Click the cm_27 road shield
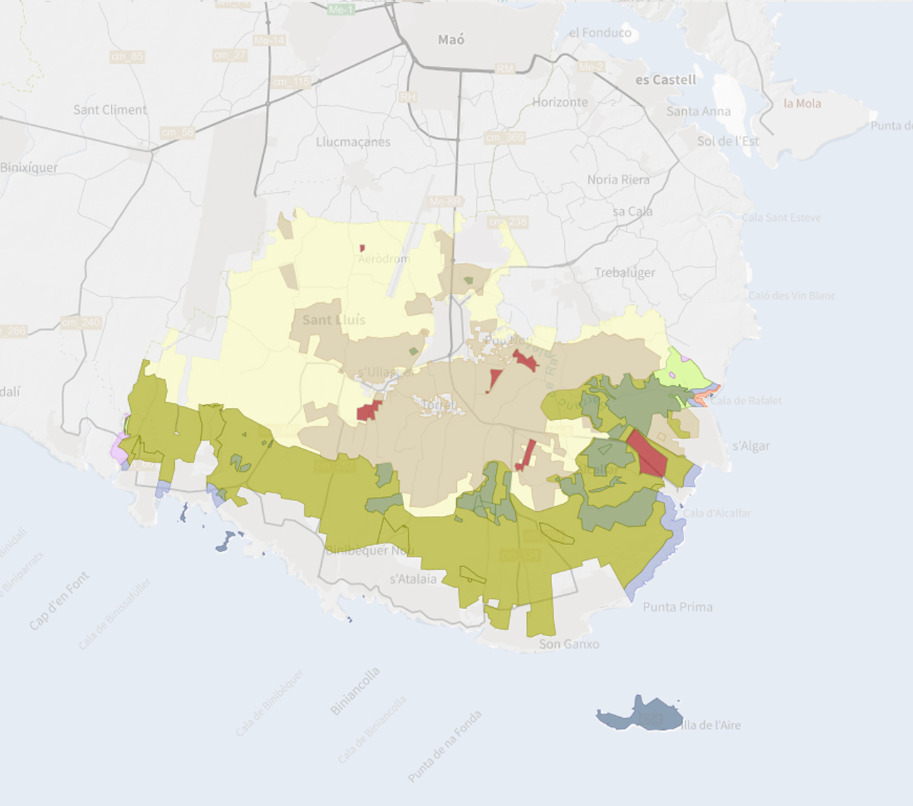The image size is (913, 806). (x=229, y=55)
